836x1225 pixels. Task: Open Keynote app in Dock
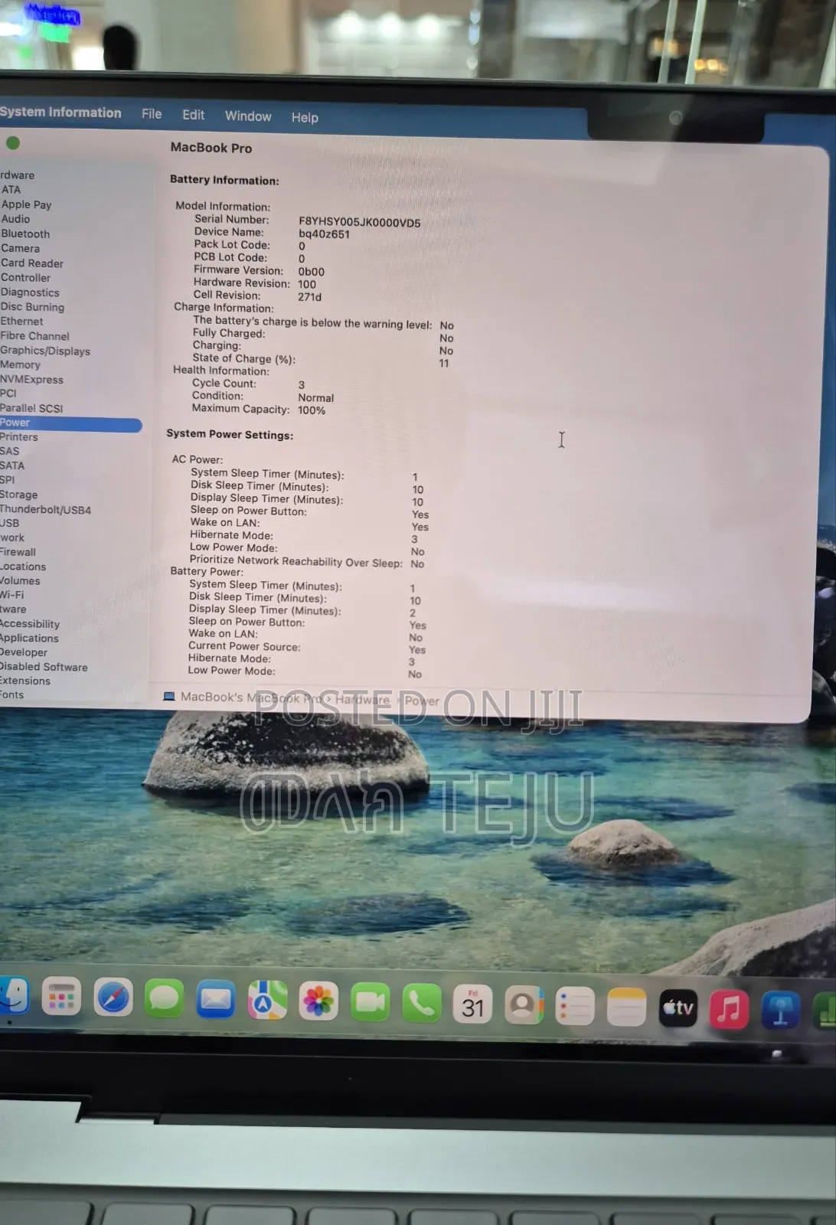point(781,1010)
